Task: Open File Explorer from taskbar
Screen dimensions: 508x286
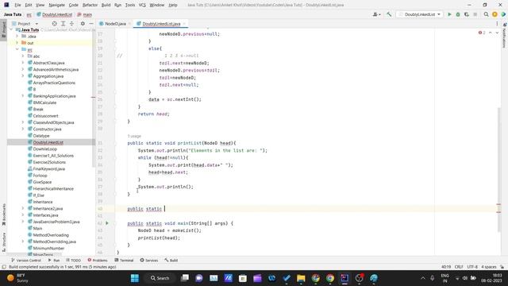Action: (301, 278)
